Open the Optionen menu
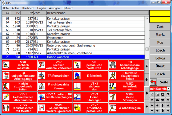The height and width of the screenshot is (115, 172). pos(68,8)
